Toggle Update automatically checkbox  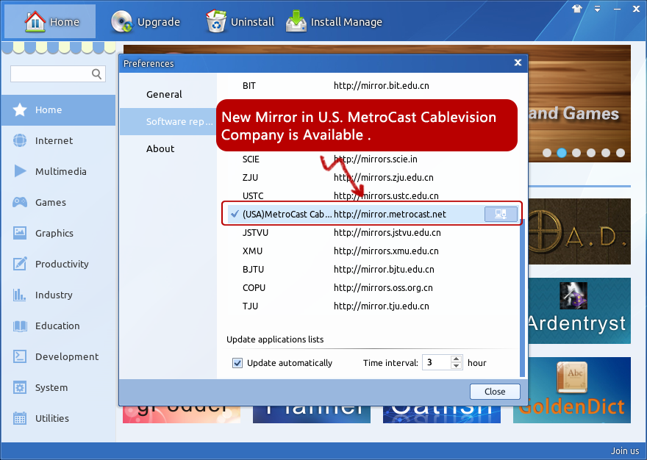pyautogui.click(x=237, y=363)
